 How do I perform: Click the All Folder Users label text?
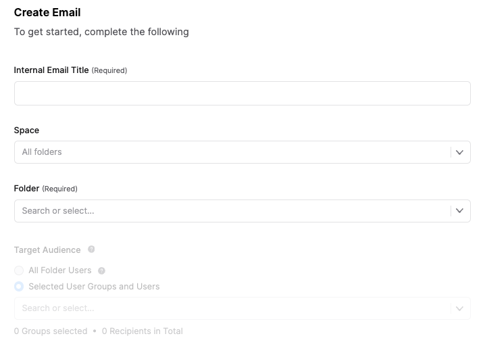click(60, 270)
